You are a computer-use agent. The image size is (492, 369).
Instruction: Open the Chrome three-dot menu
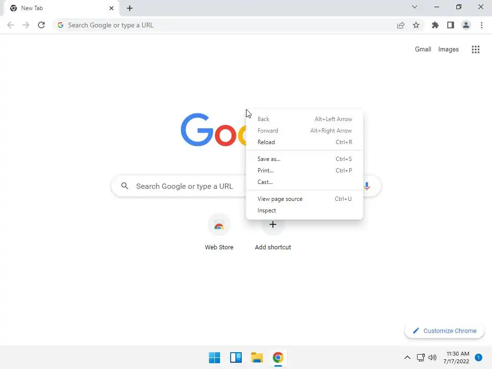[481, 25]
